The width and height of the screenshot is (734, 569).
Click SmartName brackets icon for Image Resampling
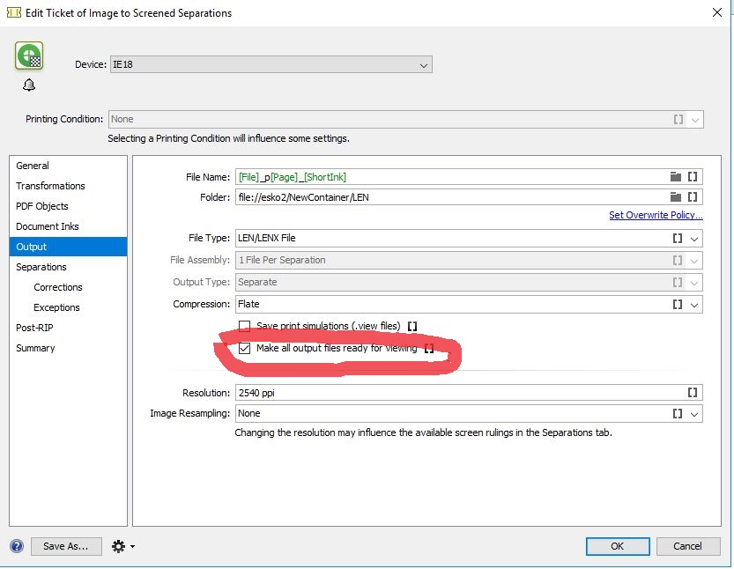[678, 414]
